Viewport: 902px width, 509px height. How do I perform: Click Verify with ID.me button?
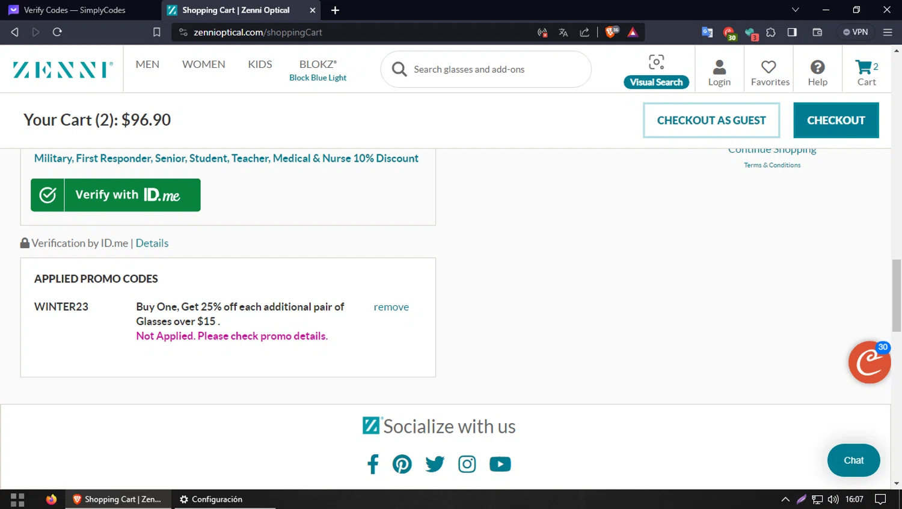point(115,195)
